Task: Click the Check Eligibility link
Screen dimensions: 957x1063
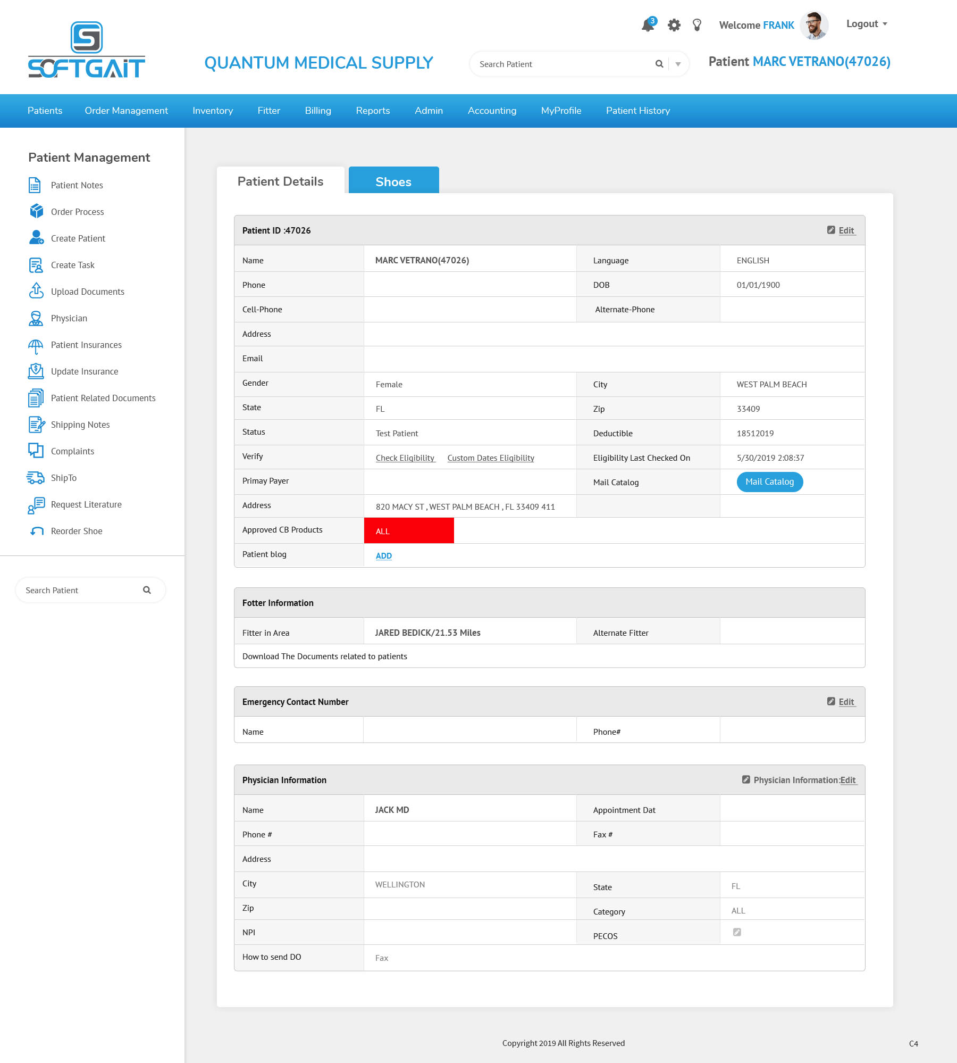Action: tap(406, 458)
